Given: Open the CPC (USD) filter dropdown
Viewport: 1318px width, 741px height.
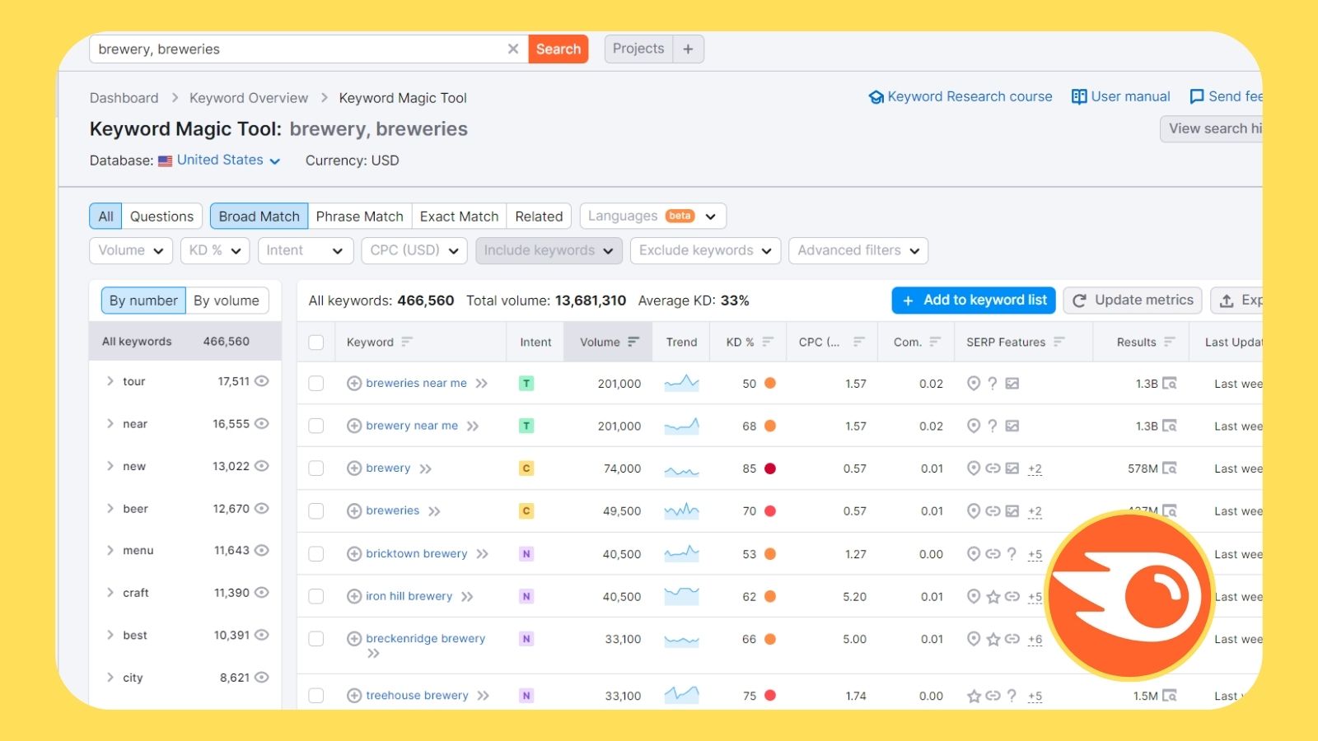Looking at the screenshot, I should (414, 250).
